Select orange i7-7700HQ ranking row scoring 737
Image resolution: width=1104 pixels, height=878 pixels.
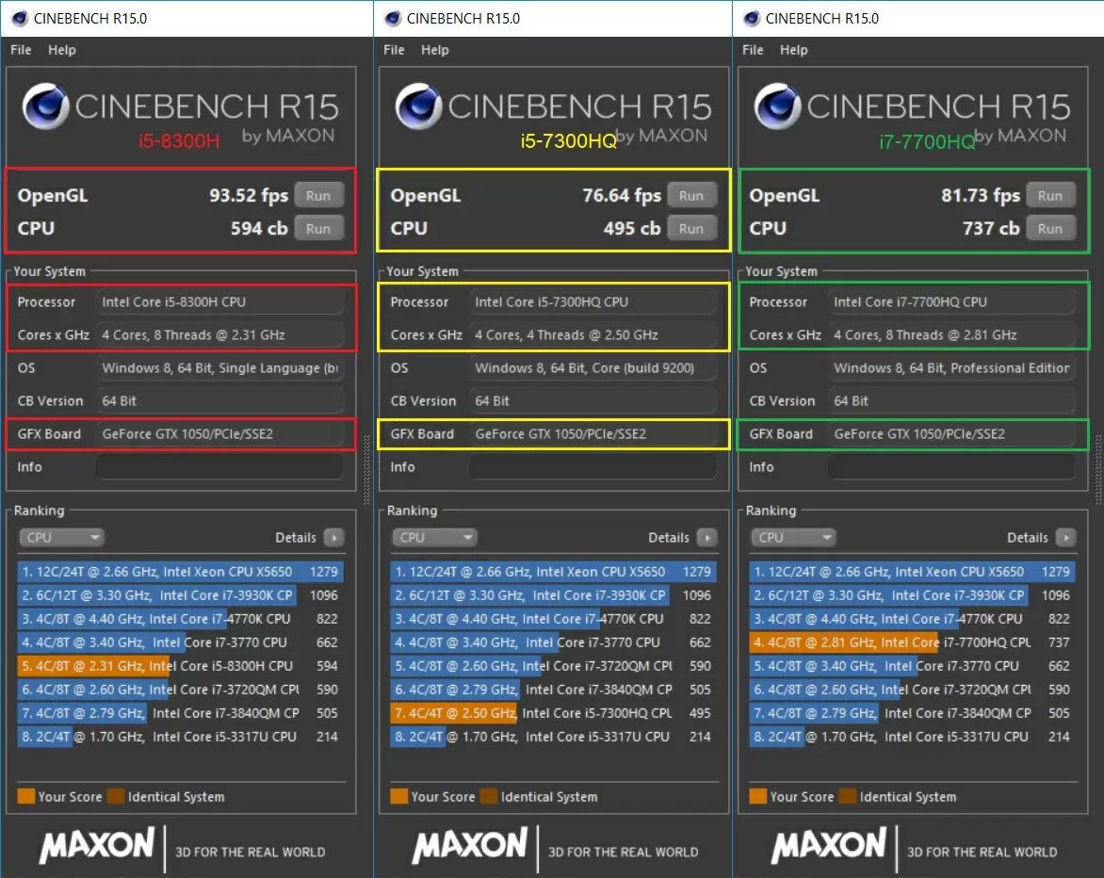point(913,642)
